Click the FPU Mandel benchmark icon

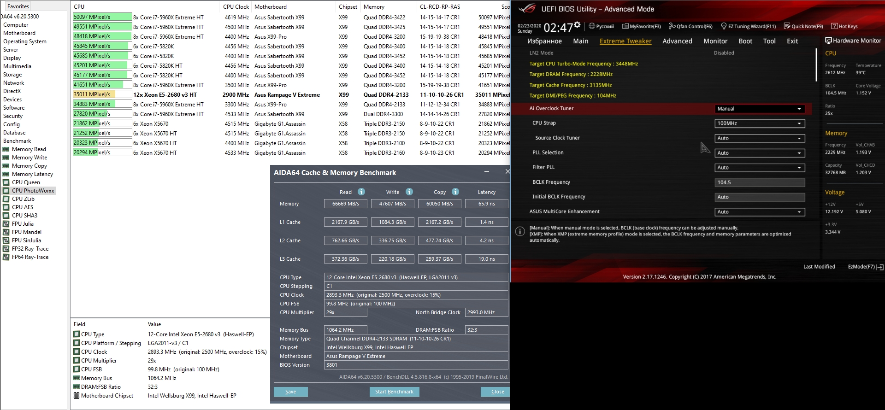pos(6,232)
